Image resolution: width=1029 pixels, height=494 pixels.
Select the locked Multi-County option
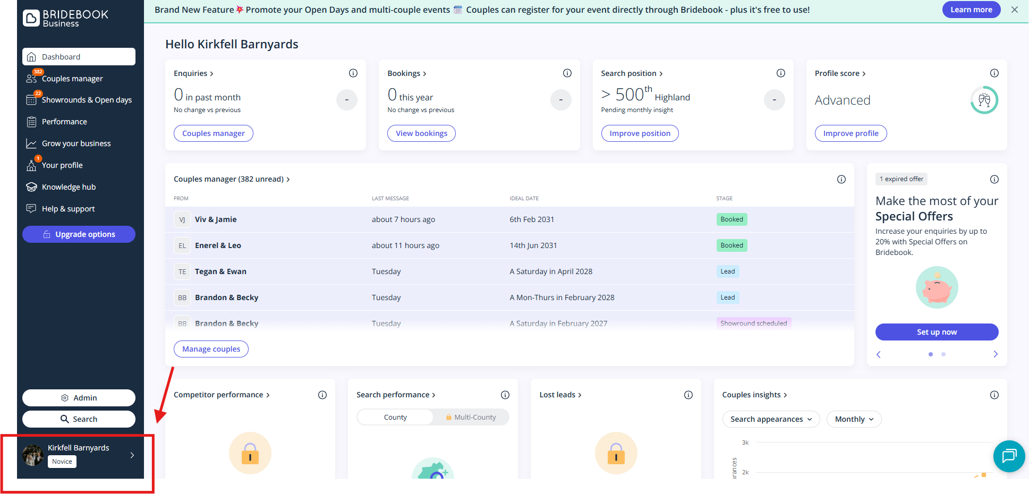point(471,418)
